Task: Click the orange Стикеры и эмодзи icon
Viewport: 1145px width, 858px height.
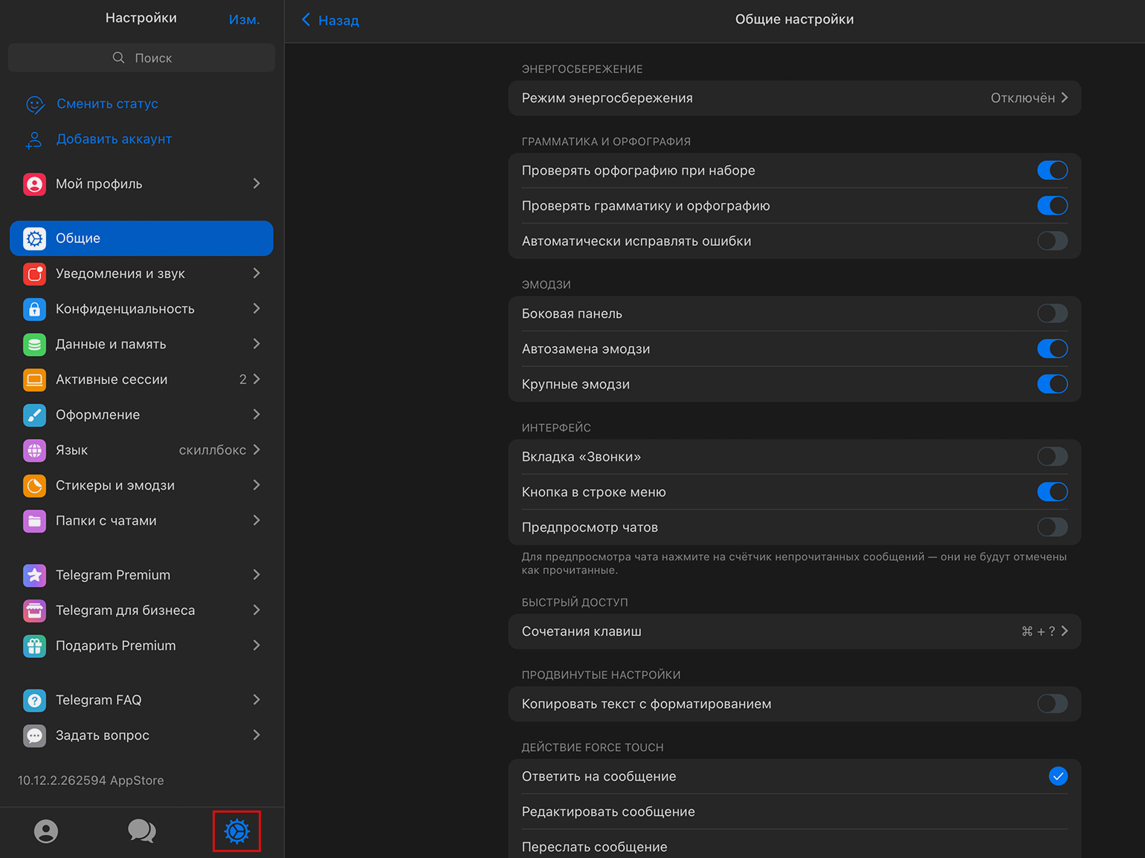Action: click(x=34, y=486)
